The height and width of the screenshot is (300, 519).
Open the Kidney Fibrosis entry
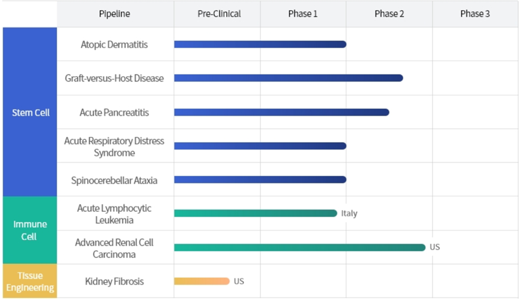point(115,281)
